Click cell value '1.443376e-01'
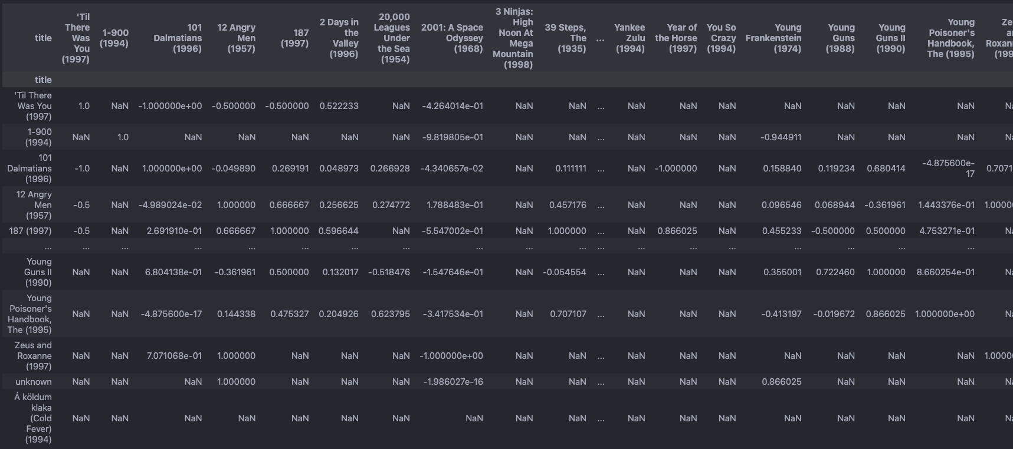Viewport: 1013px width, 449px height. coord(946,205)
